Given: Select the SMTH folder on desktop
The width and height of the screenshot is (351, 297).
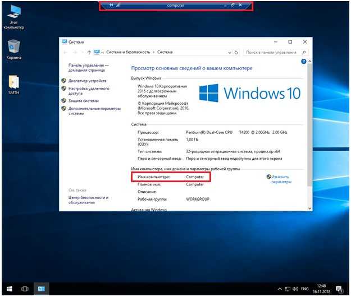Looking at the screenshot, I should point(13,85).
